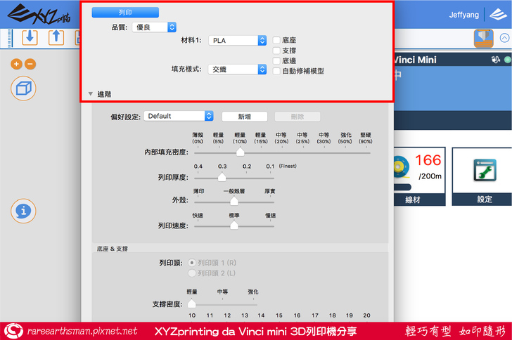Screen dimensions: 512x340
Task: Click the 快速 print speed label
Action: pos(198,216)
